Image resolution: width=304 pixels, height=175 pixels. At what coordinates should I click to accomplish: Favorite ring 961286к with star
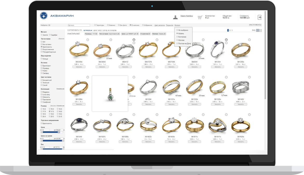click(x=88, y=77)
